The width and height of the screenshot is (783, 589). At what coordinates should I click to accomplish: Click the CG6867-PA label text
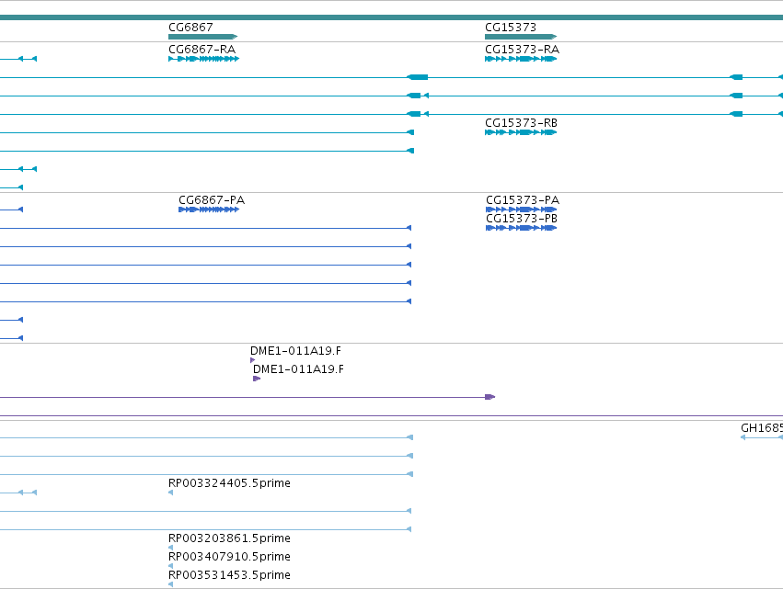[x=212, y=200]
